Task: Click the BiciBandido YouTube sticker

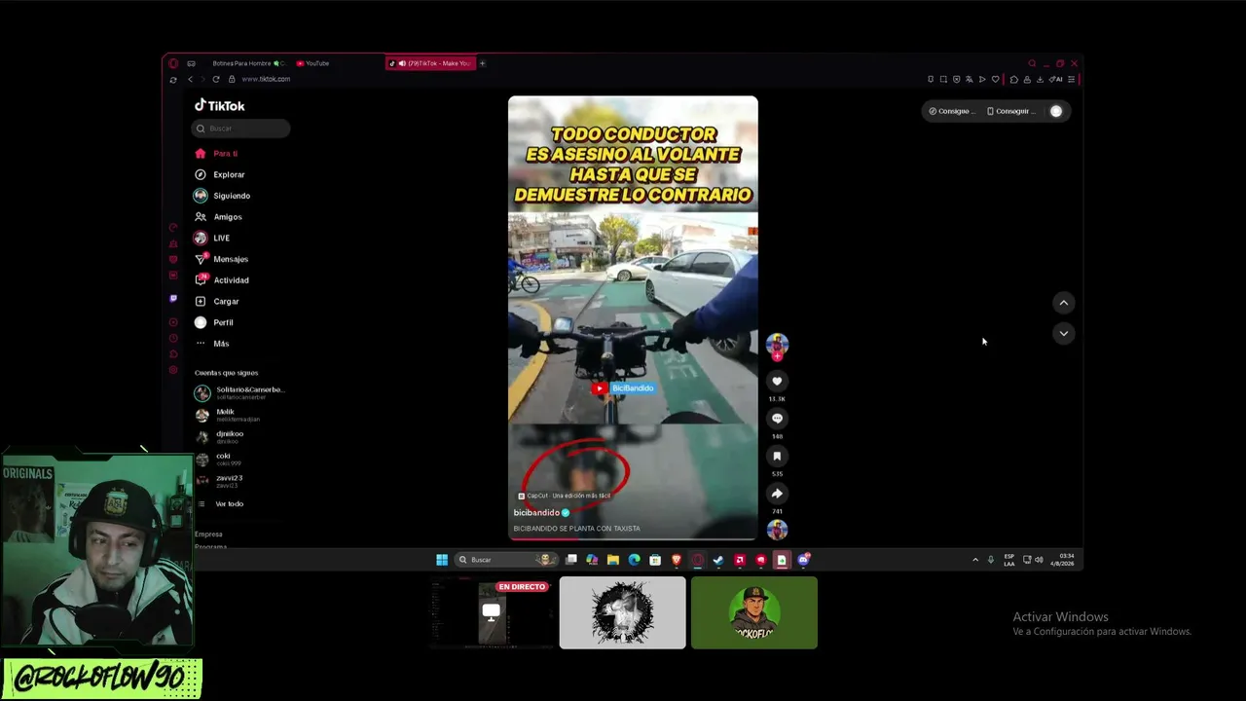Action: pyautogui.click(x=623, y=388)
